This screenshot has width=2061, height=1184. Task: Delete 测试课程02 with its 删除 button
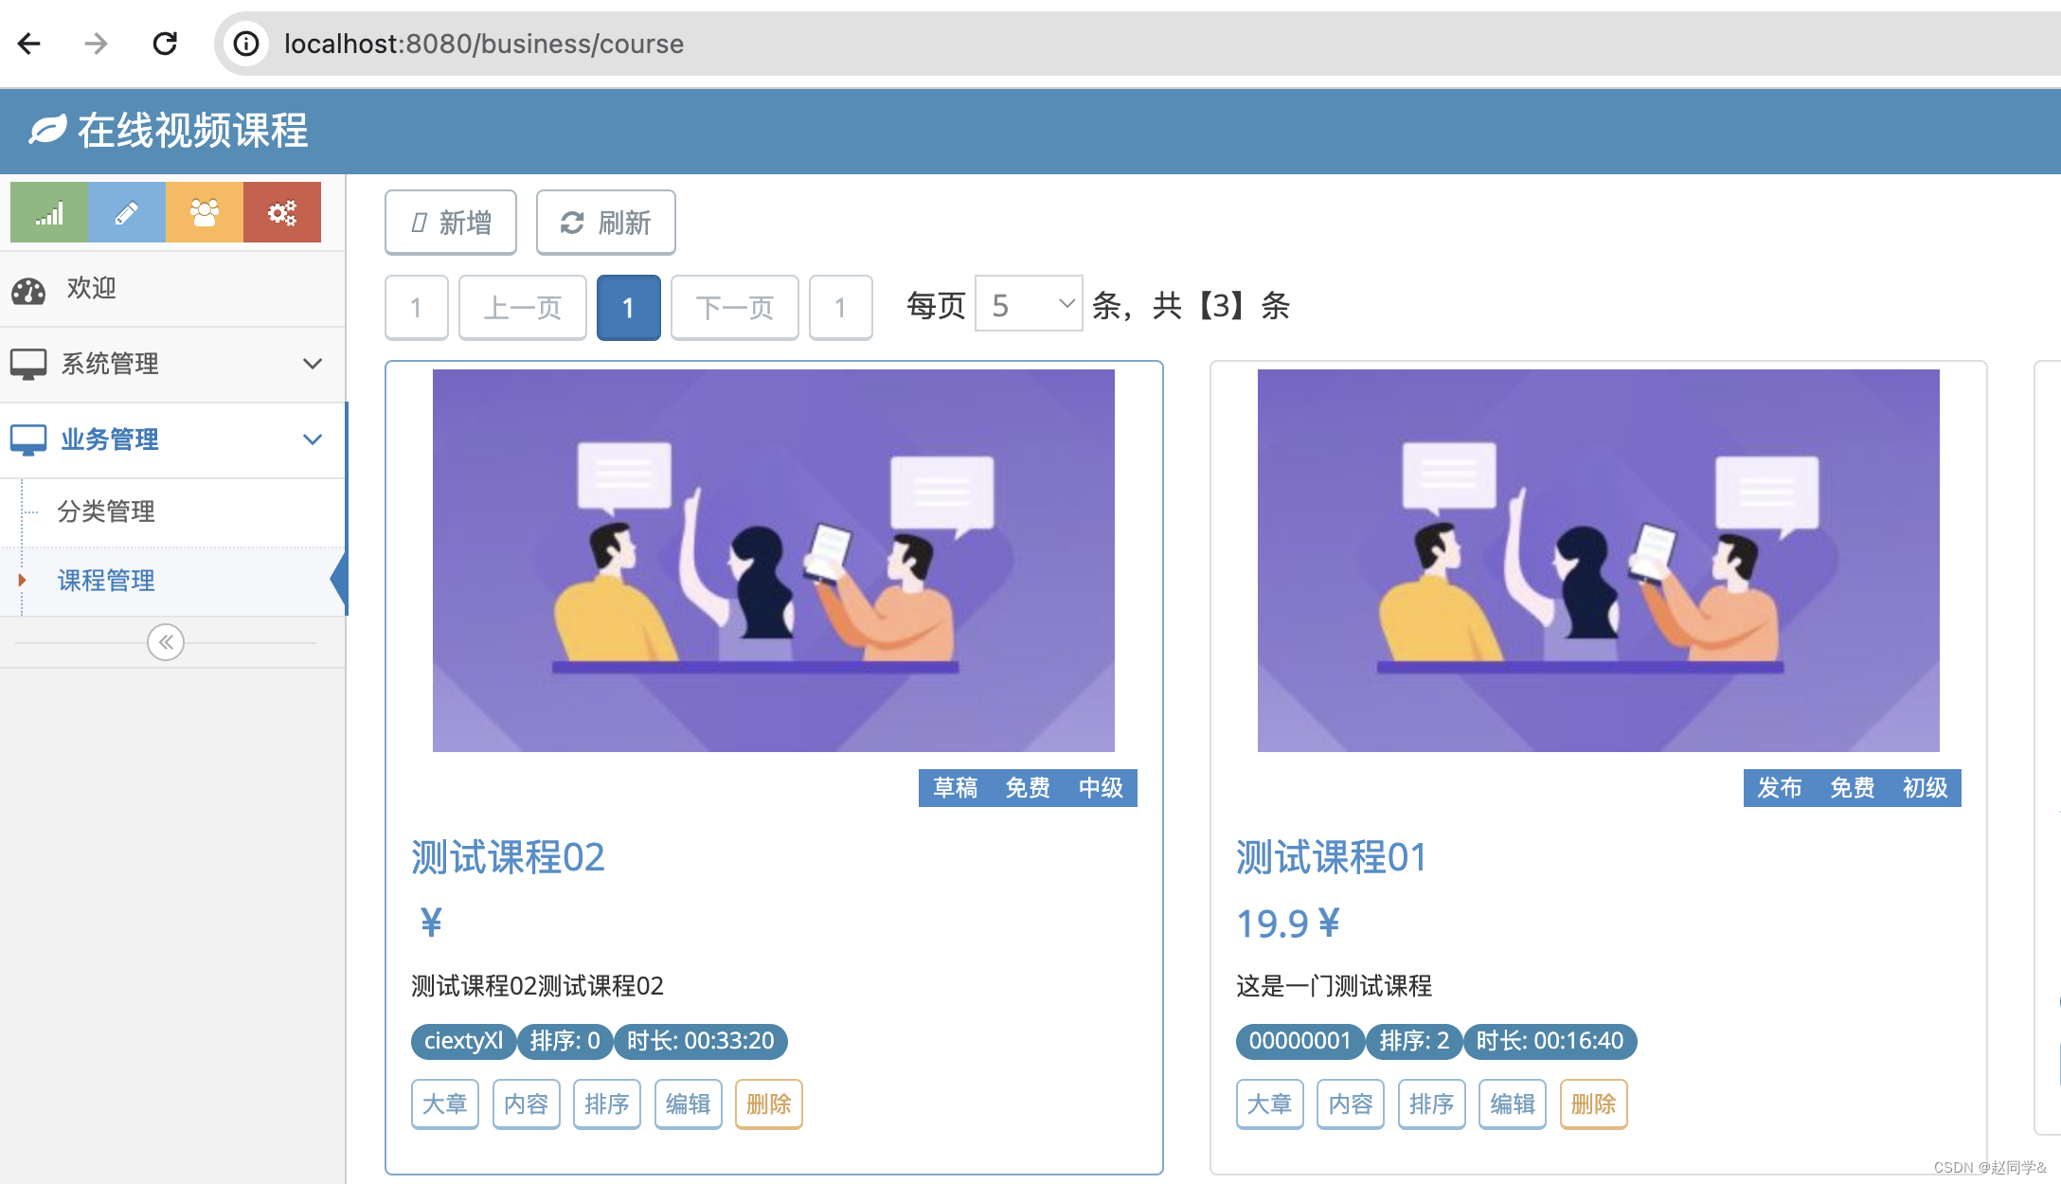[768, 1104]
